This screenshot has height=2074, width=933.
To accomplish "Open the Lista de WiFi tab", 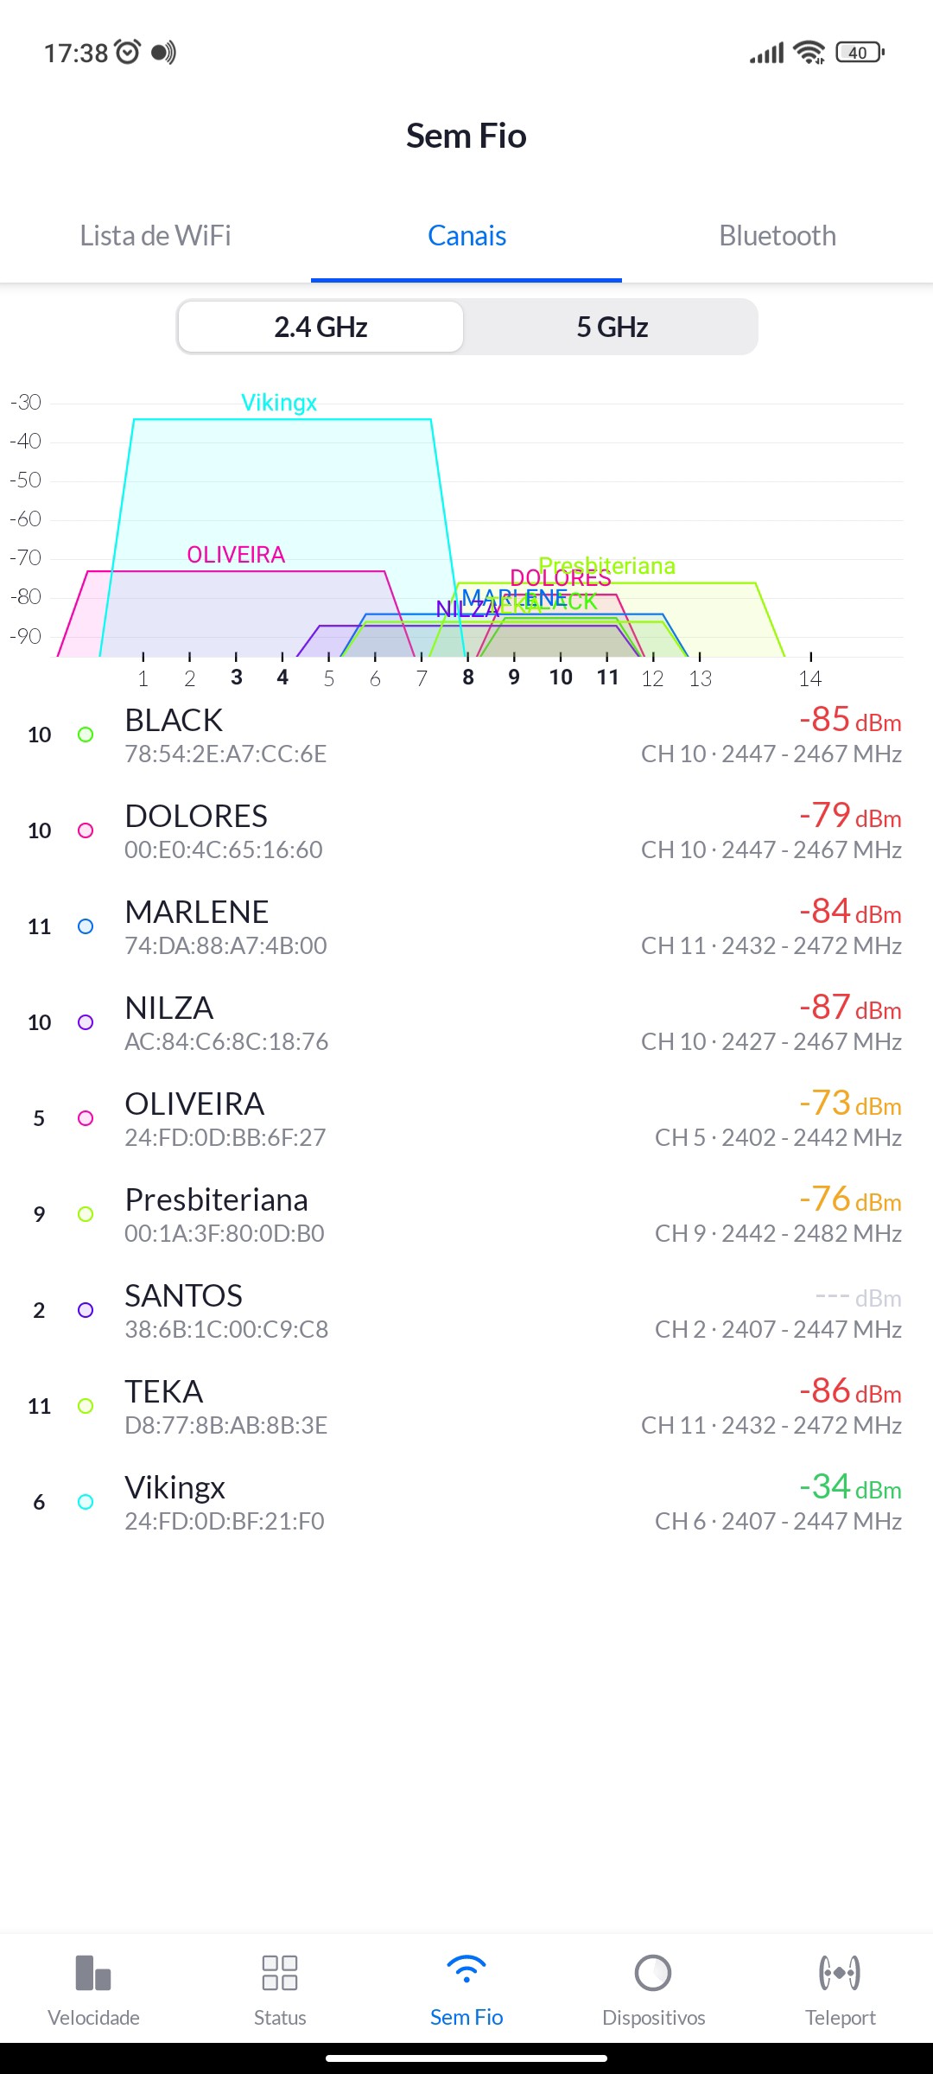I will point(155,235).
